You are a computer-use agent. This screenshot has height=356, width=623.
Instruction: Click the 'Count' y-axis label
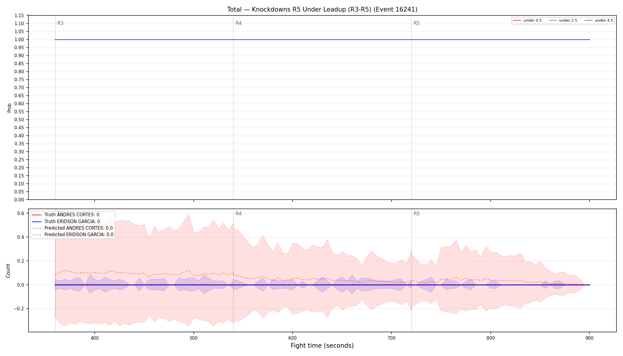(x=8, y=271)
